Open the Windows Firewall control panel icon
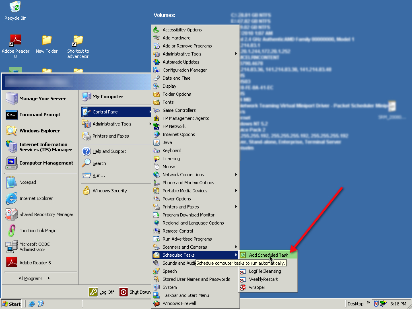Screen dimensions: 412x309 pos(157,303)
